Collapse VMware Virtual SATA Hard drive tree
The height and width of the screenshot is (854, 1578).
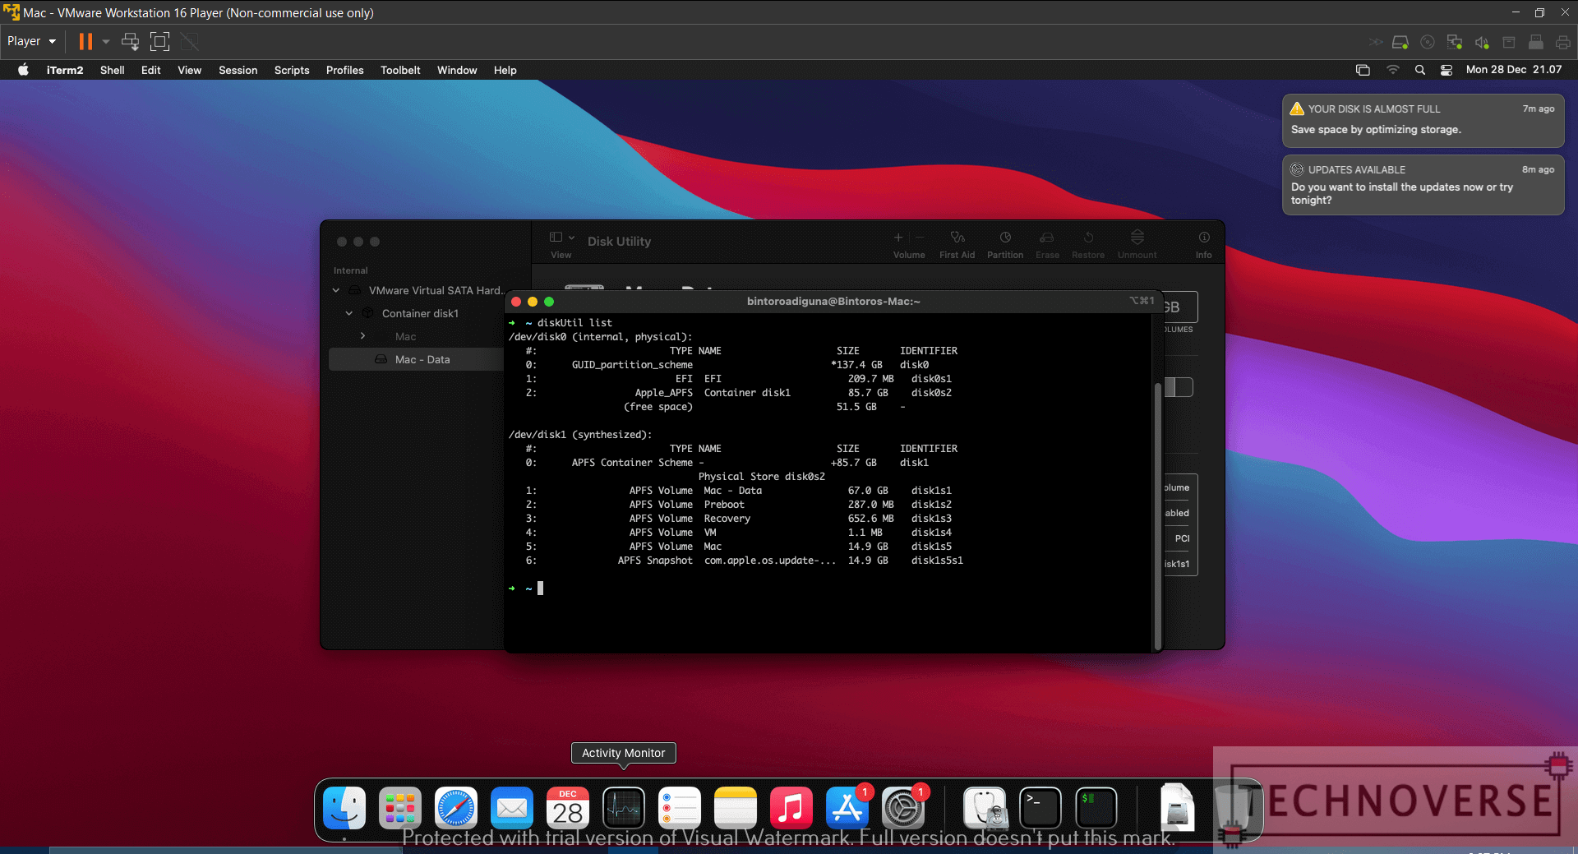(x=336, y=290)
